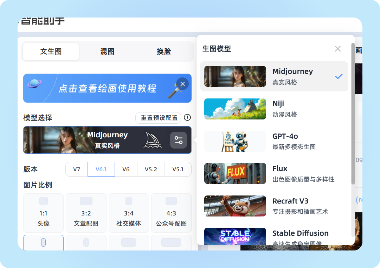Viewport: 380px width, 268px height.
Task: Click the 图片比例 label
Action: click(x=38, y=185)
